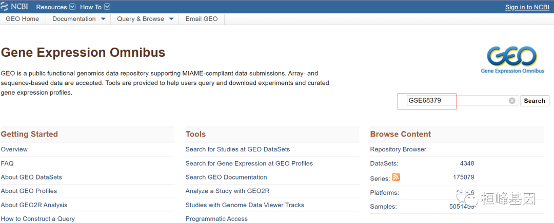
Task: Open the Series RSS feed icon
Action: coord(396,177)
